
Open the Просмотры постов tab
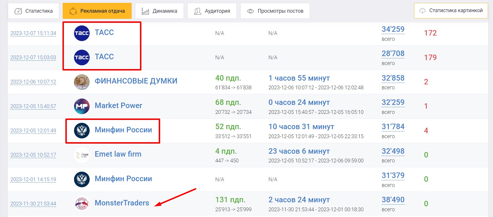pyautogui.click(x=275, y=11)
